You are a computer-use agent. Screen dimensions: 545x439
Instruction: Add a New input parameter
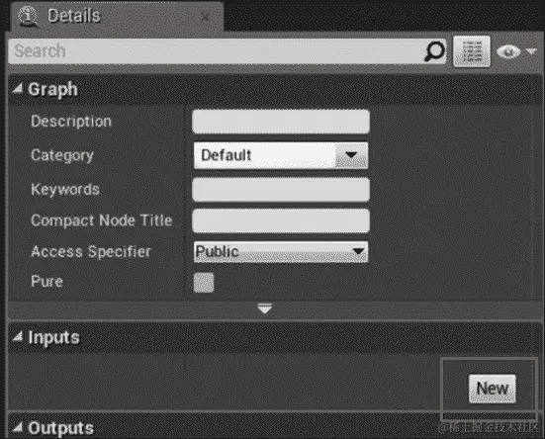[x=492, y=389]
